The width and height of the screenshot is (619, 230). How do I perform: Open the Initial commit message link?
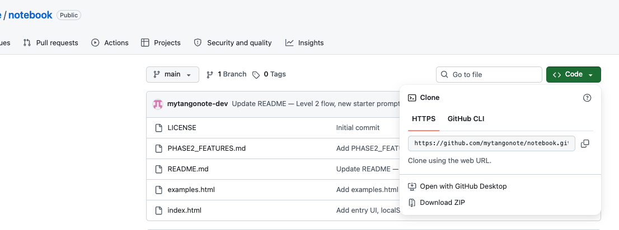358,128
